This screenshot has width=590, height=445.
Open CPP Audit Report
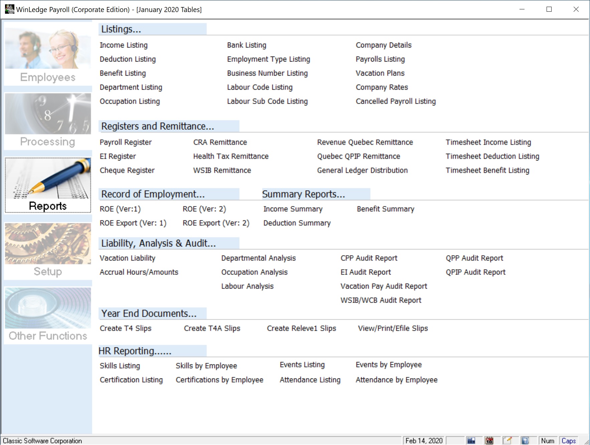tap(369, 258)
